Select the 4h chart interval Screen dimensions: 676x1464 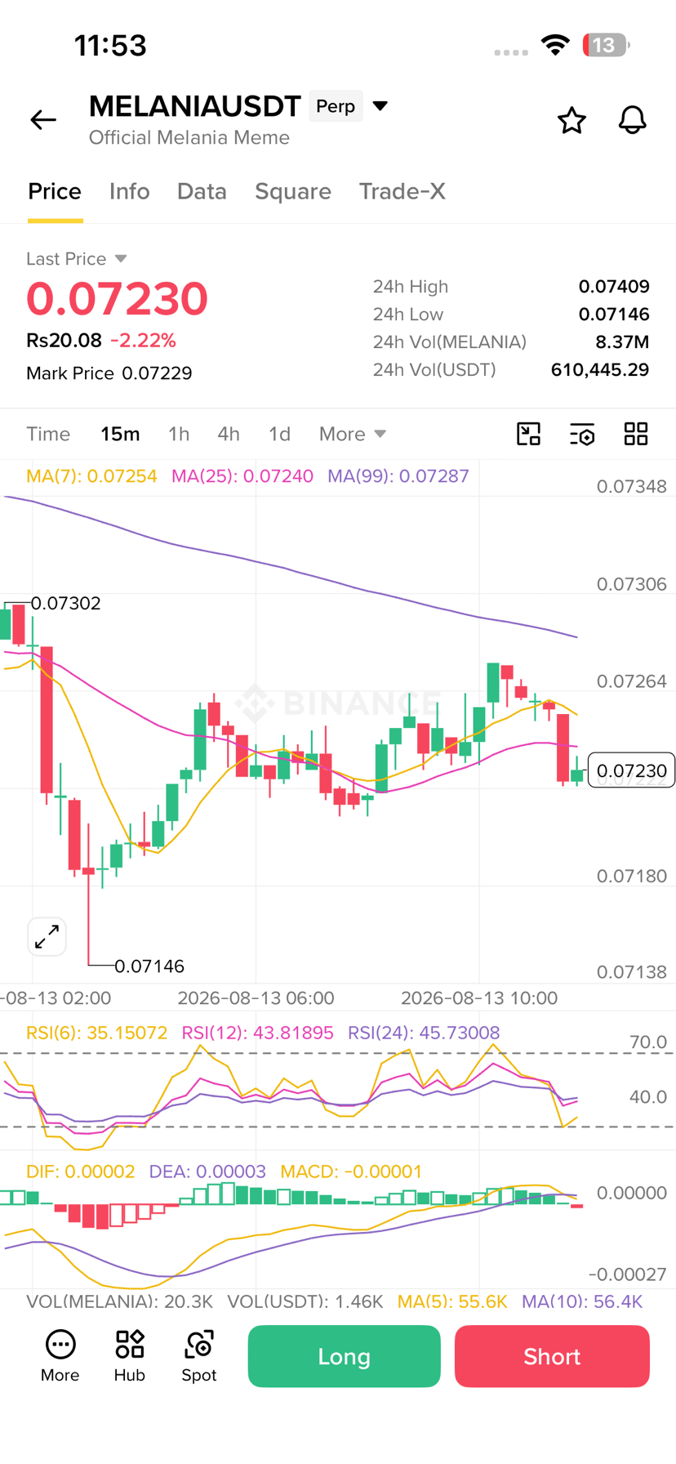click(x=229, y=434)
